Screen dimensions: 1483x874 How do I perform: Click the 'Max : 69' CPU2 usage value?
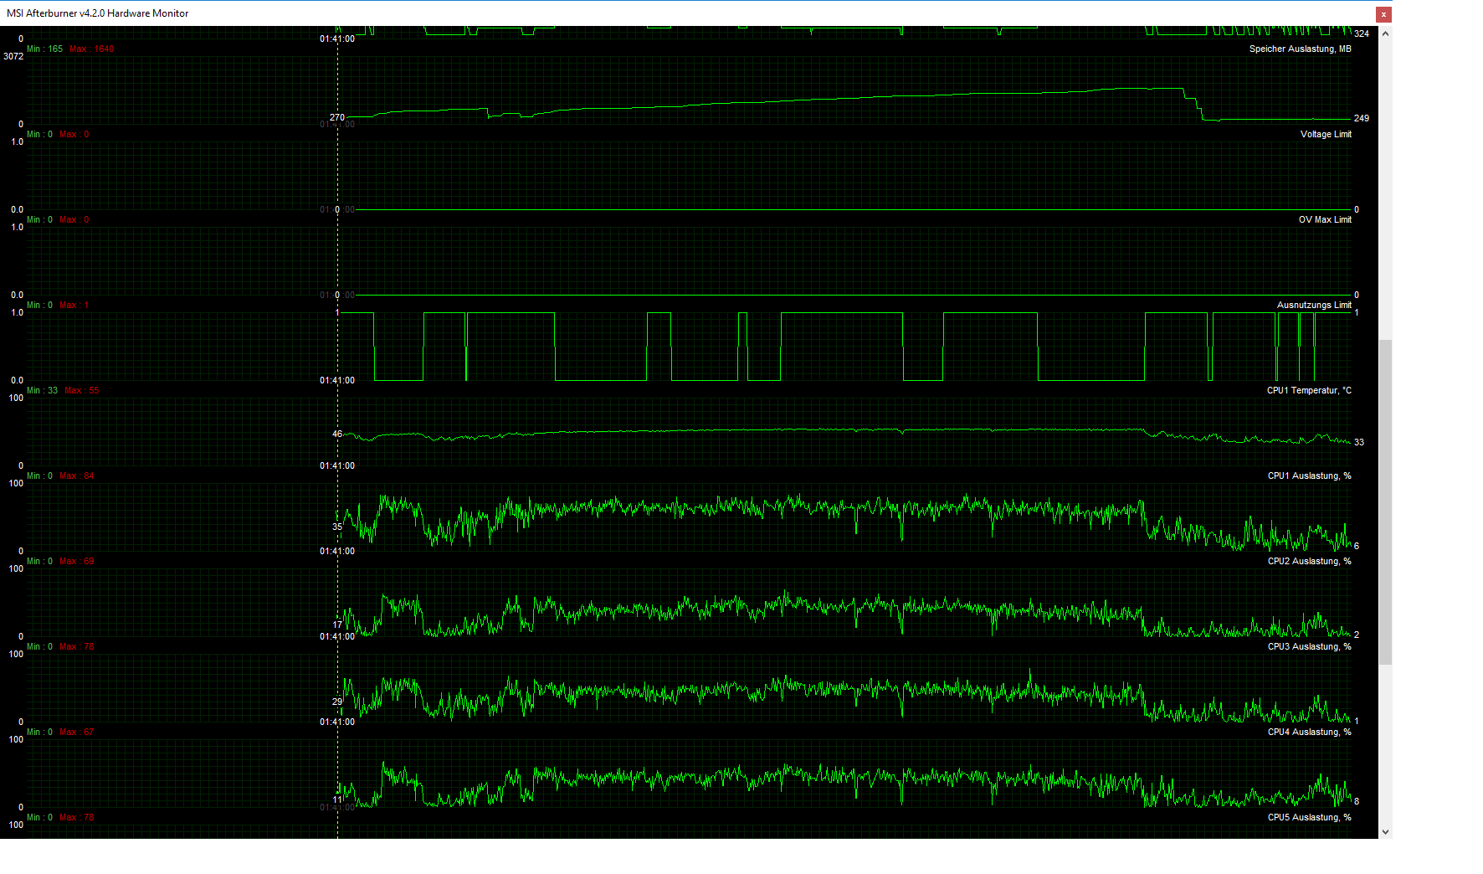[x=77, y=561]
